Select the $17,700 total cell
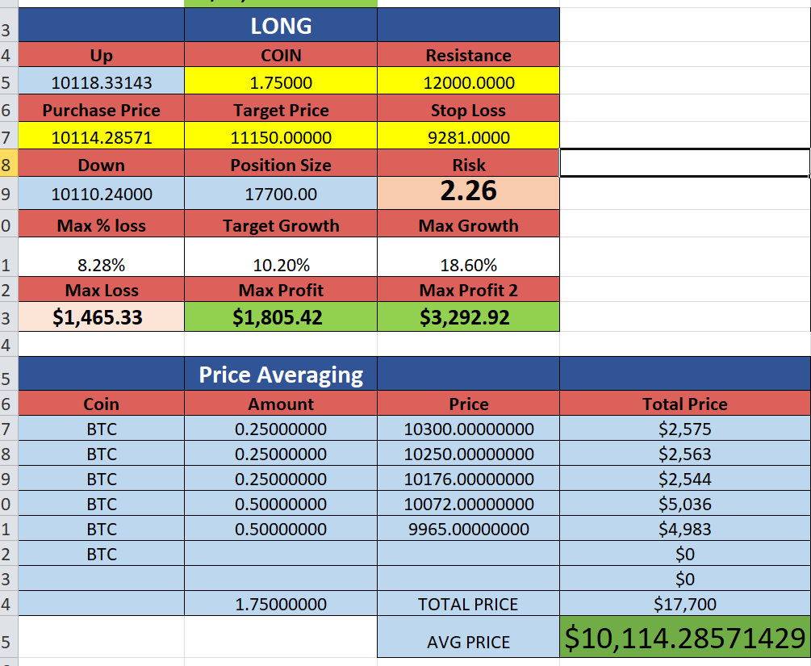 [685, 603]
